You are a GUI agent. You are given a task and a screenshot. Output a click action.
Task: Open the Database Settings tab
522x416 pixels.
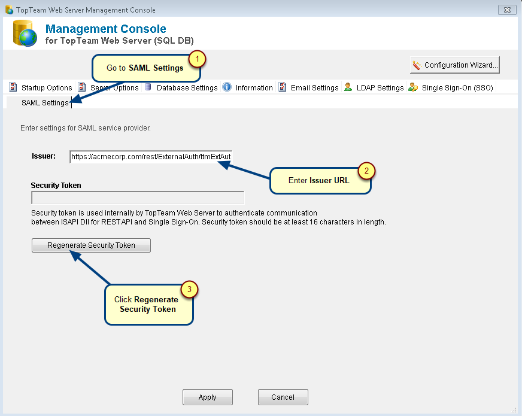coord(182,87)
